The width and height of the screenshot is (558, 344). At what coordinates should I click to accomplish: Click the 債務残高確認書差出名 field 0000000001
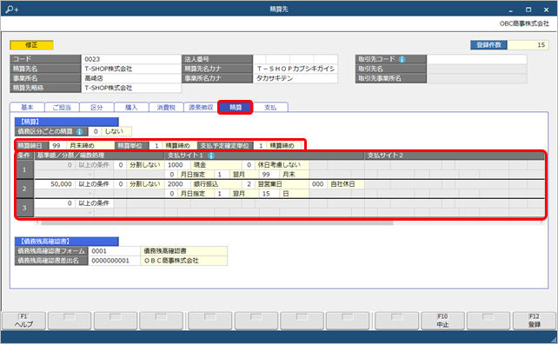tap(114, 261)
